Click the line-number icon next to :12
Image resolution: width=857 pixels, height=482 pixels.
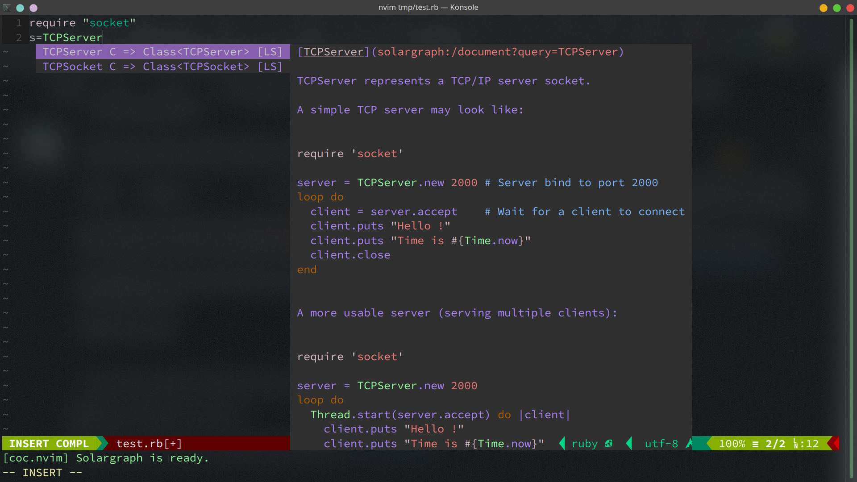coord(796,444)
